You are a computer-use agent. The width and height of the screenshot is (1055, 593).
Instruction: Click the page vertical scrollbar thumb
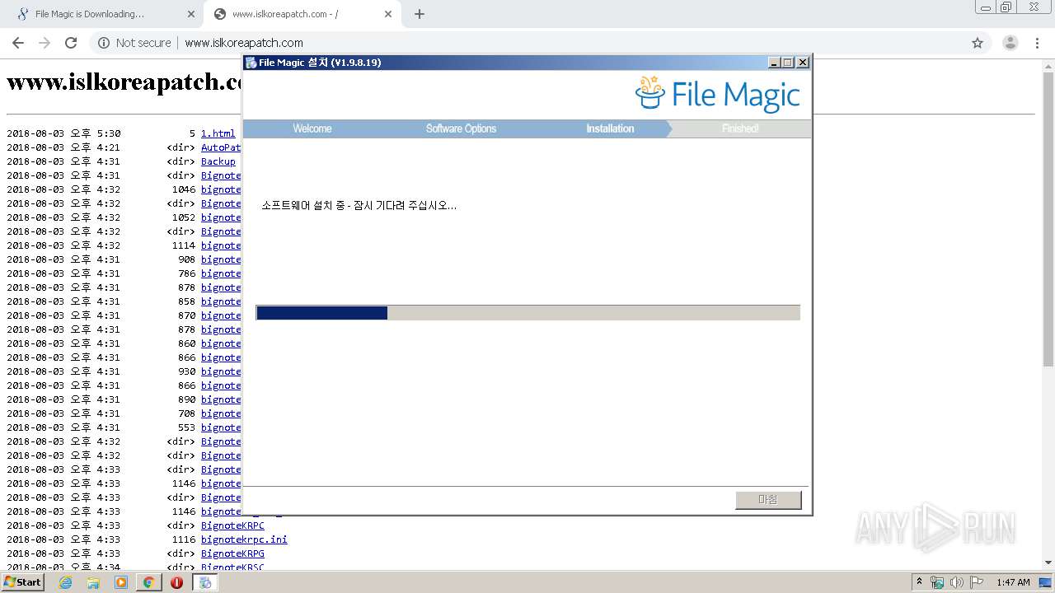pyautogui.click(x=1048, y=219)
